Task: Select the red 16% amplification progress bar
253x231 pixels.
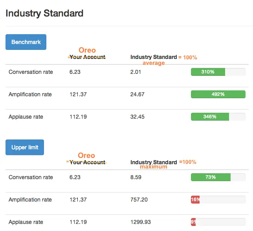Action: point(195,200)
